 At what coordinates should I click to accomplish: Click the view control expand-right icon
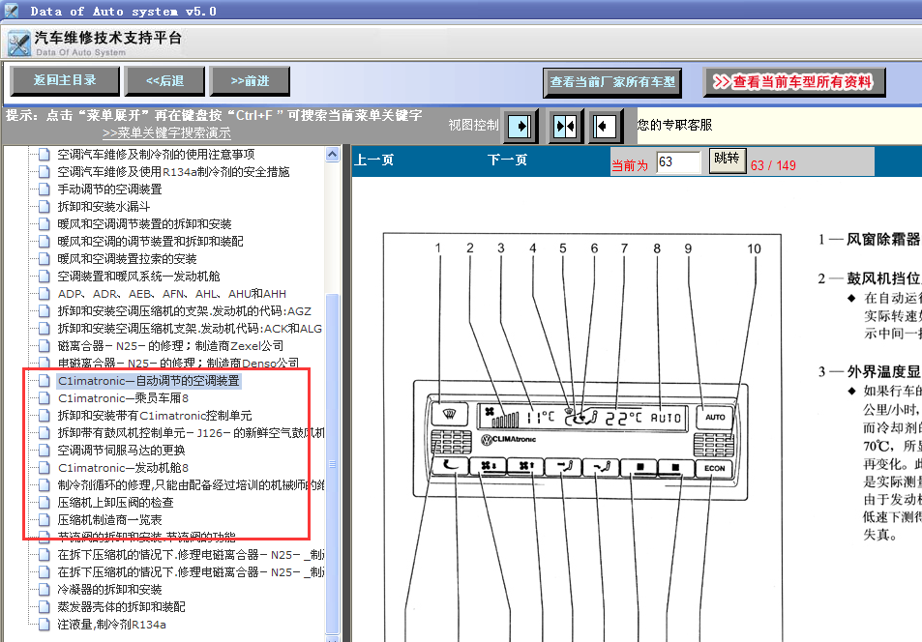pos(520,126)
